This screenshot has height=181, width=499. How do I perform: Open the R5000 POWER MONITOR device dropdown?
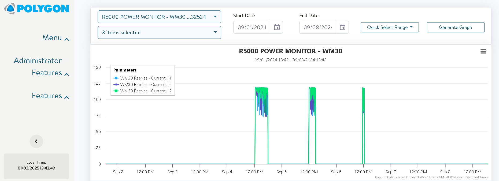click(159, 17)
